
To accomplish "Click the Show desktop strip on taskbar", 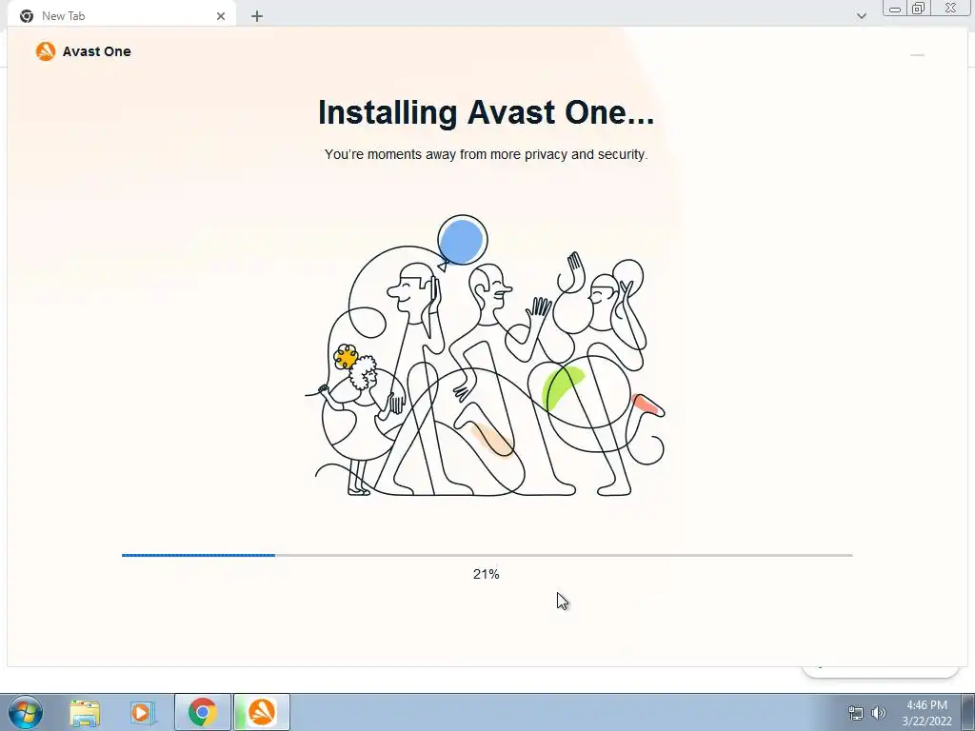I will pos(968,712).
